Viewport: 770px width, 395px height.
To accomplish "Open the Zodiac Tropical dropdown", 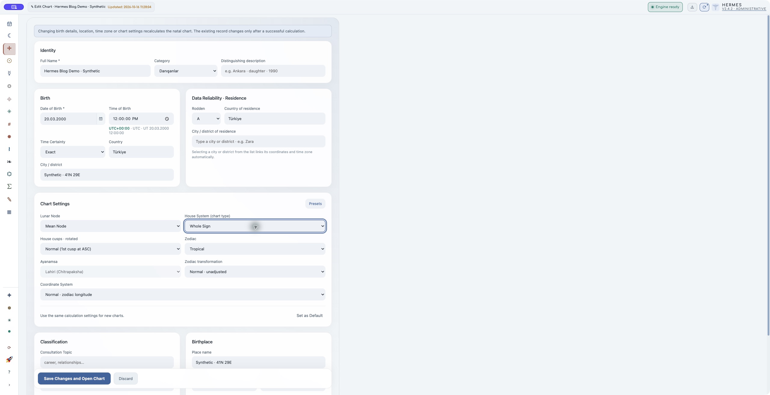I will coord(255,249).
